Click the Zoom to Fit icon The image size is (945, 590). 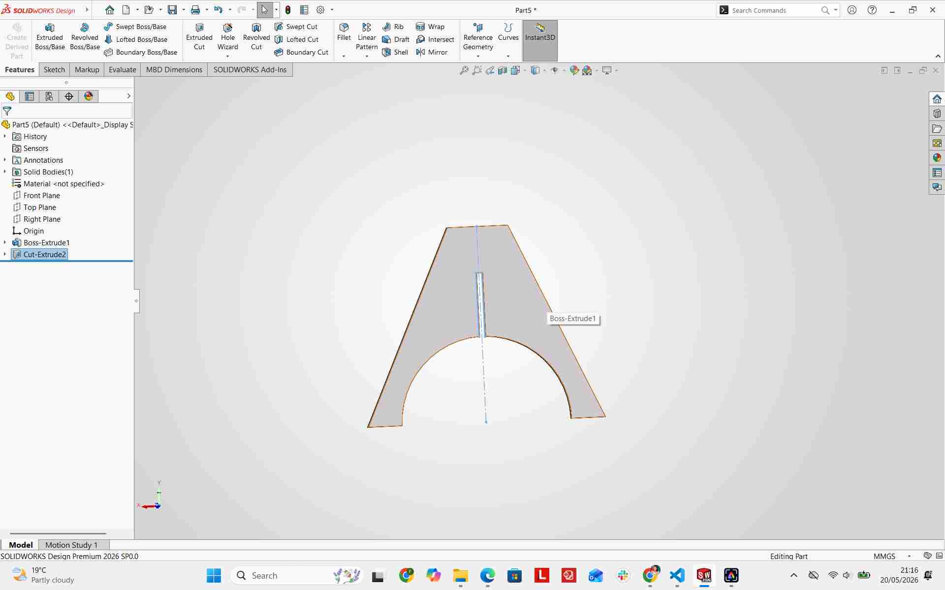point(464,70)
